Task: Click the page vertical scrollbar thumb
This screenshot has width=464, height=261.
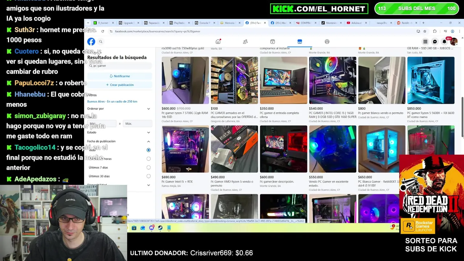Action: tap(462, 118)
